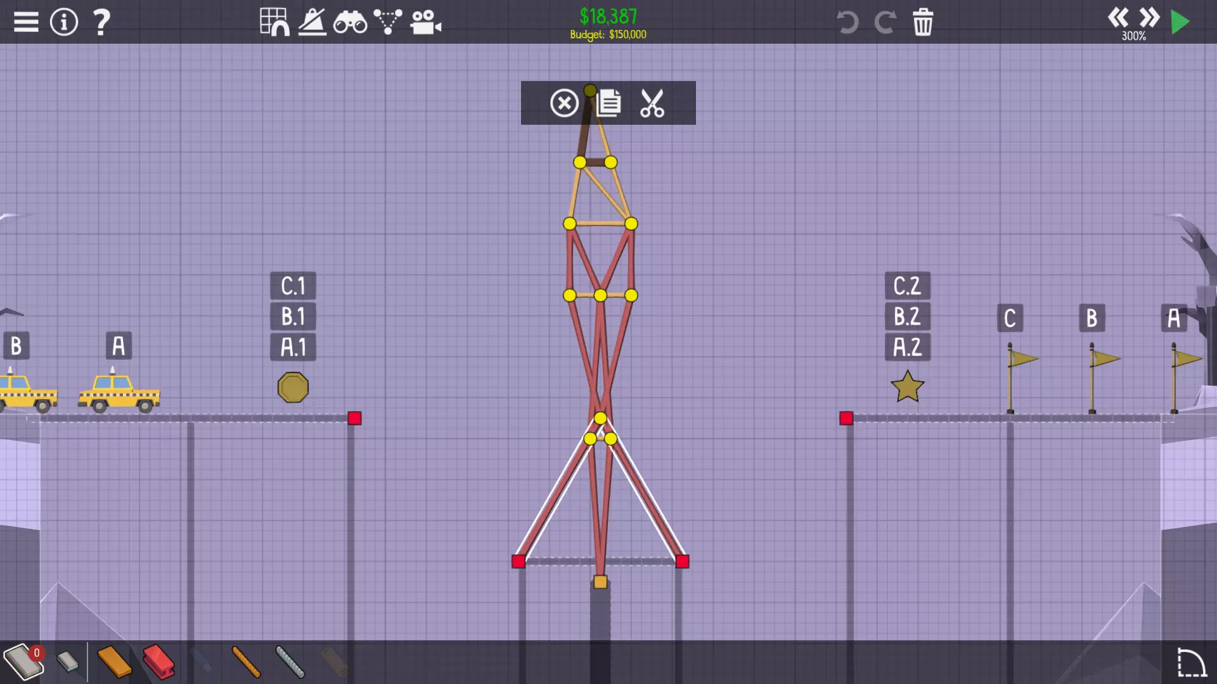
Task: Start the simulation with the play button
Action: coord(1180,22)
